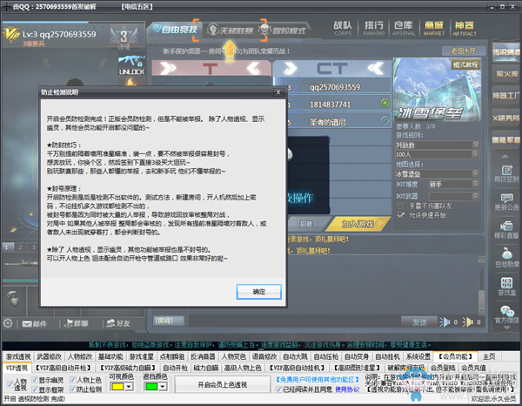The height and width of the screenshot is (406, 522).
Task: Open the 商城 MARKET shop
Action: point(434,28)
